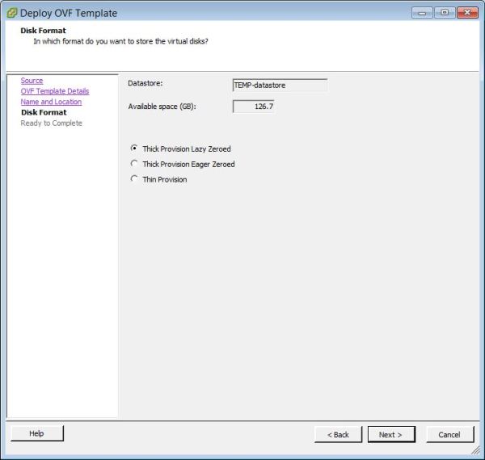Click the Deploy OVF Template window icon
485x460 pixels.
click(11, 13)
